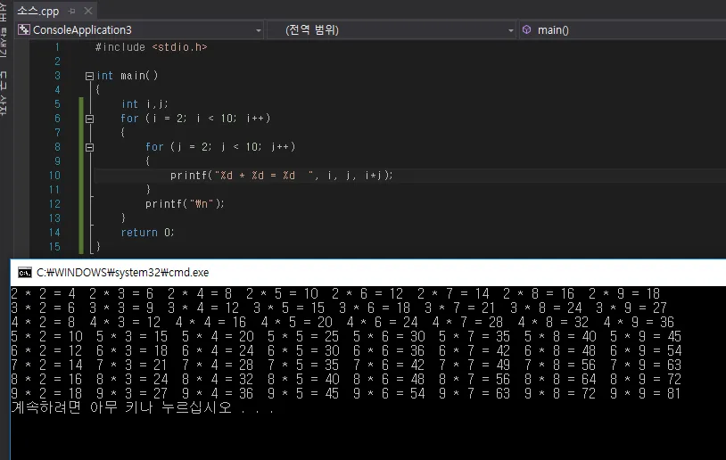Collapse the outer for (i = 2) loop
Viewport: 726px width, 460px height.
pos(89,119)
